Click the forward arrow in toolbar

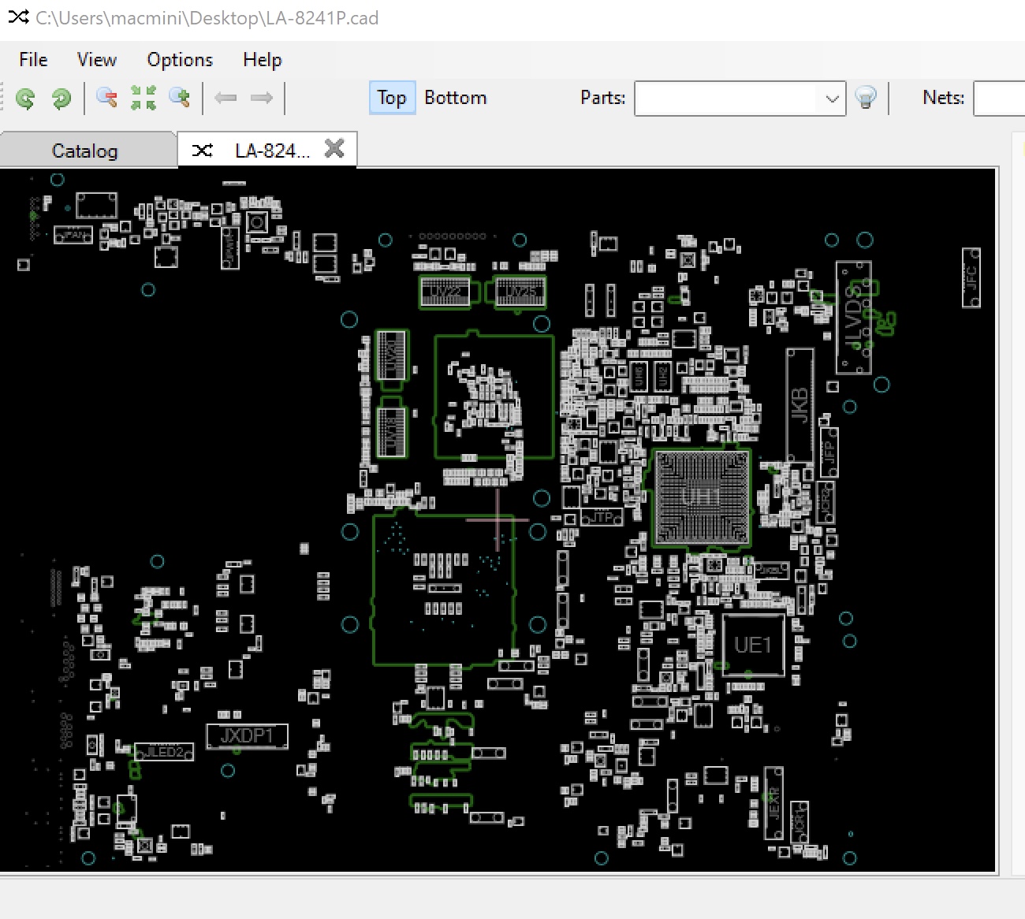coord(261,98)
